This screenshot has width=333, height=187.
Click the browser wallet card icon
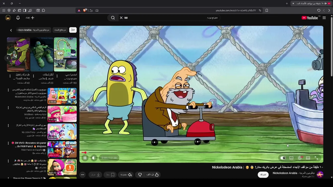[x=19, y=10]
